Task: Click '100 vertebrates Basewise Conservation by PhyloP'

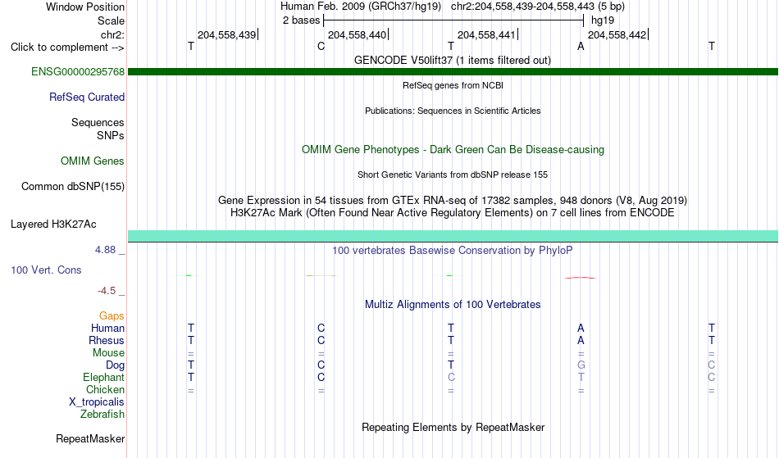Action: (x=453, y=251)
